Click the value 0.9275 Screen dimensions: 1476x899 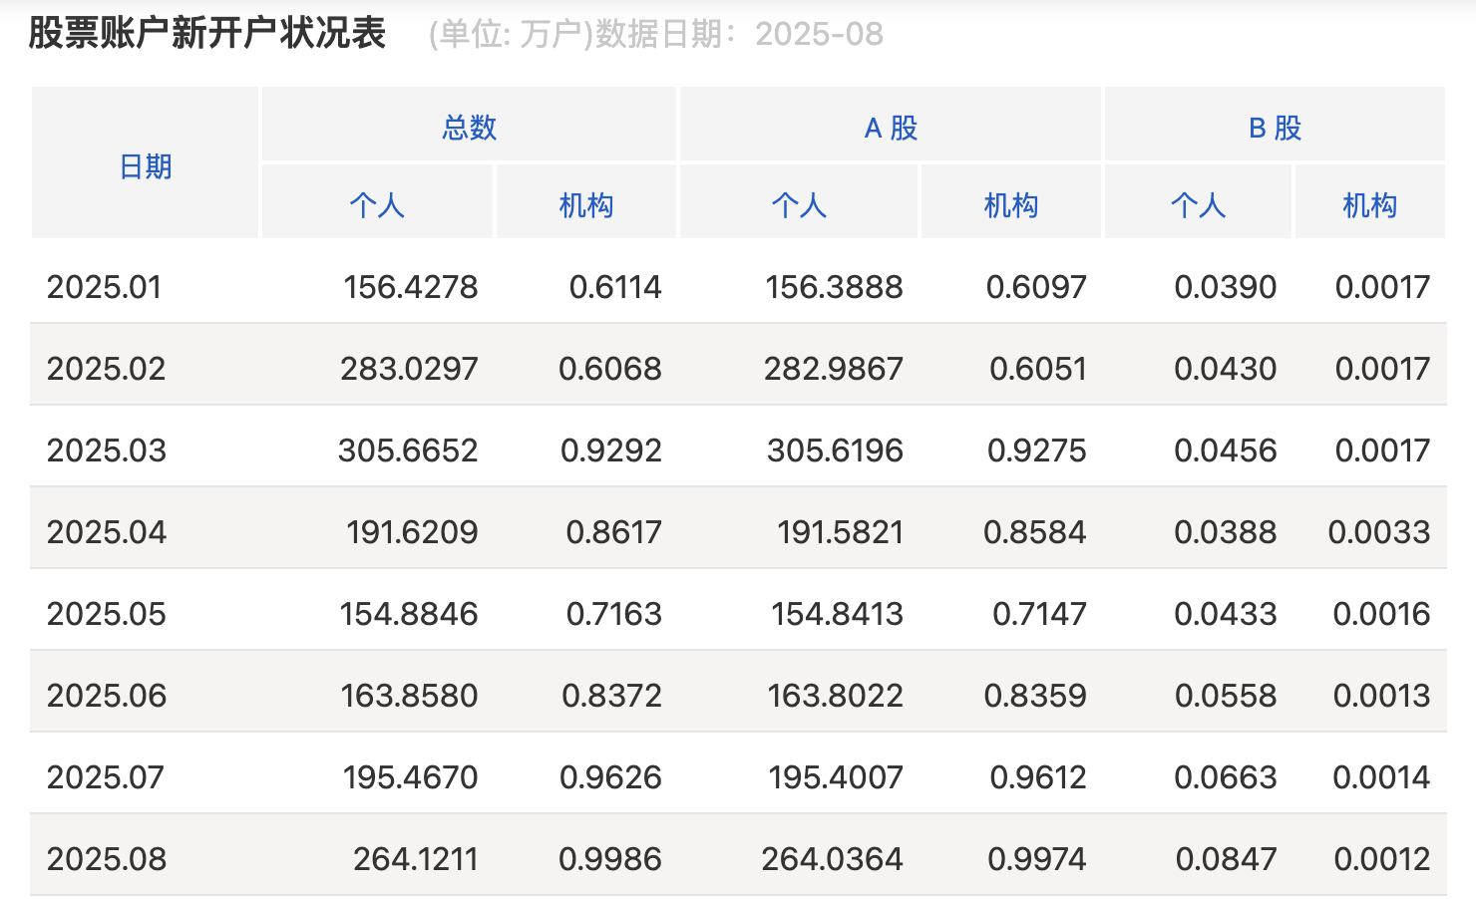1037,450
